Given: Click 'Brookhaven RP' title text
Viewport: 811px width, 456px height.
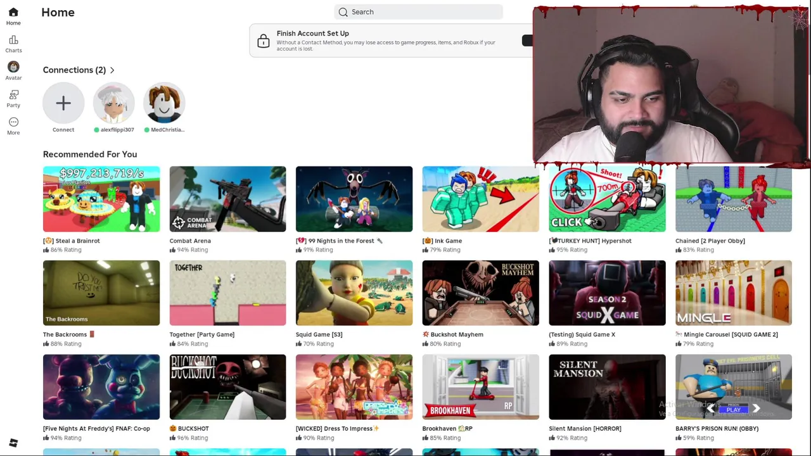Looking at the screenshot, I should [447, 429].
